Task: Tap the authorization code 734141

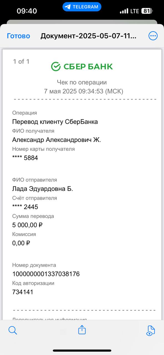Action: pos(23,292)
